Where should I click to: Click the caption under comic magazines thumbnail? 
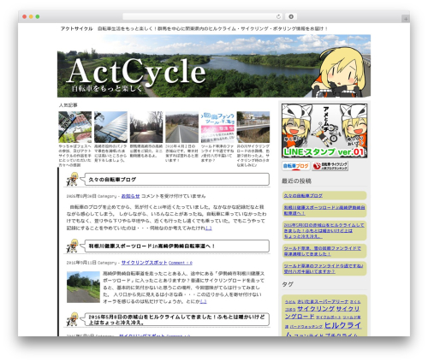[75, 156]
